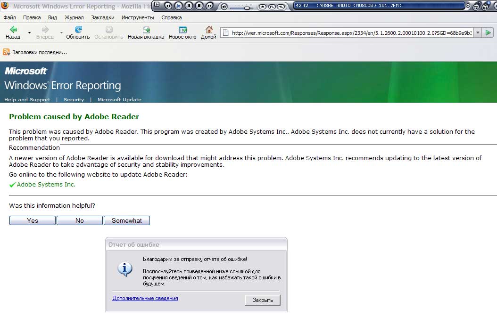Click the Остановить stop button
Viewport: 497px width, 325px height.
(109, 32)
